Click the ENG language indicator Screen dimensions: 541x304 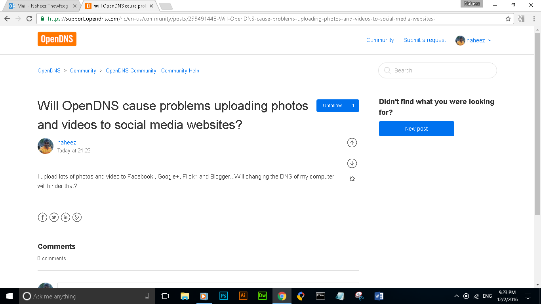coord(487,296)
